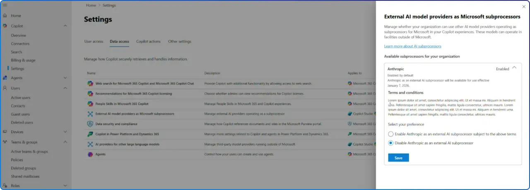This screenshot has width=530, height=190.
Task: Click the Copilot icon in the sidebar
Action: coord(5,26)
